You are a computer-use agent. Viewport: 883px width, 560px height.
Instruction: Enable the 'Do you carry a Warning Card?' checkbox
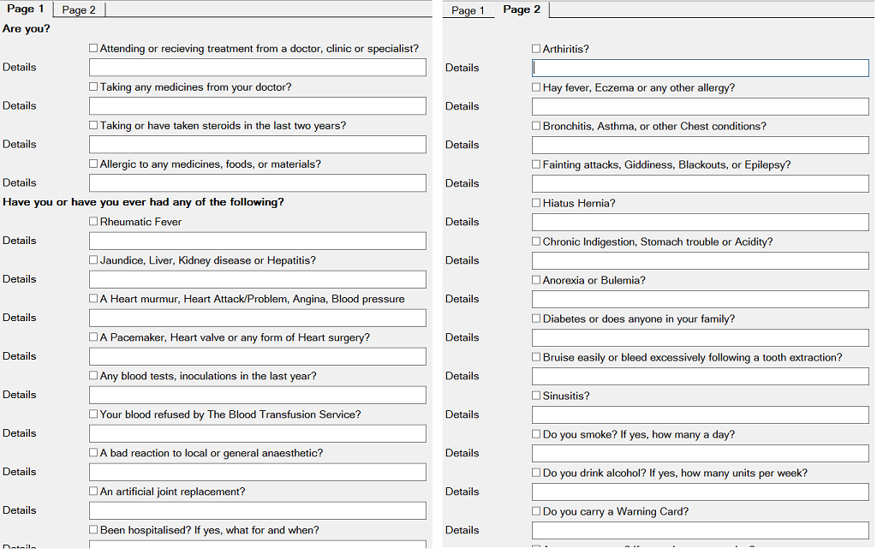coord(536,510)
